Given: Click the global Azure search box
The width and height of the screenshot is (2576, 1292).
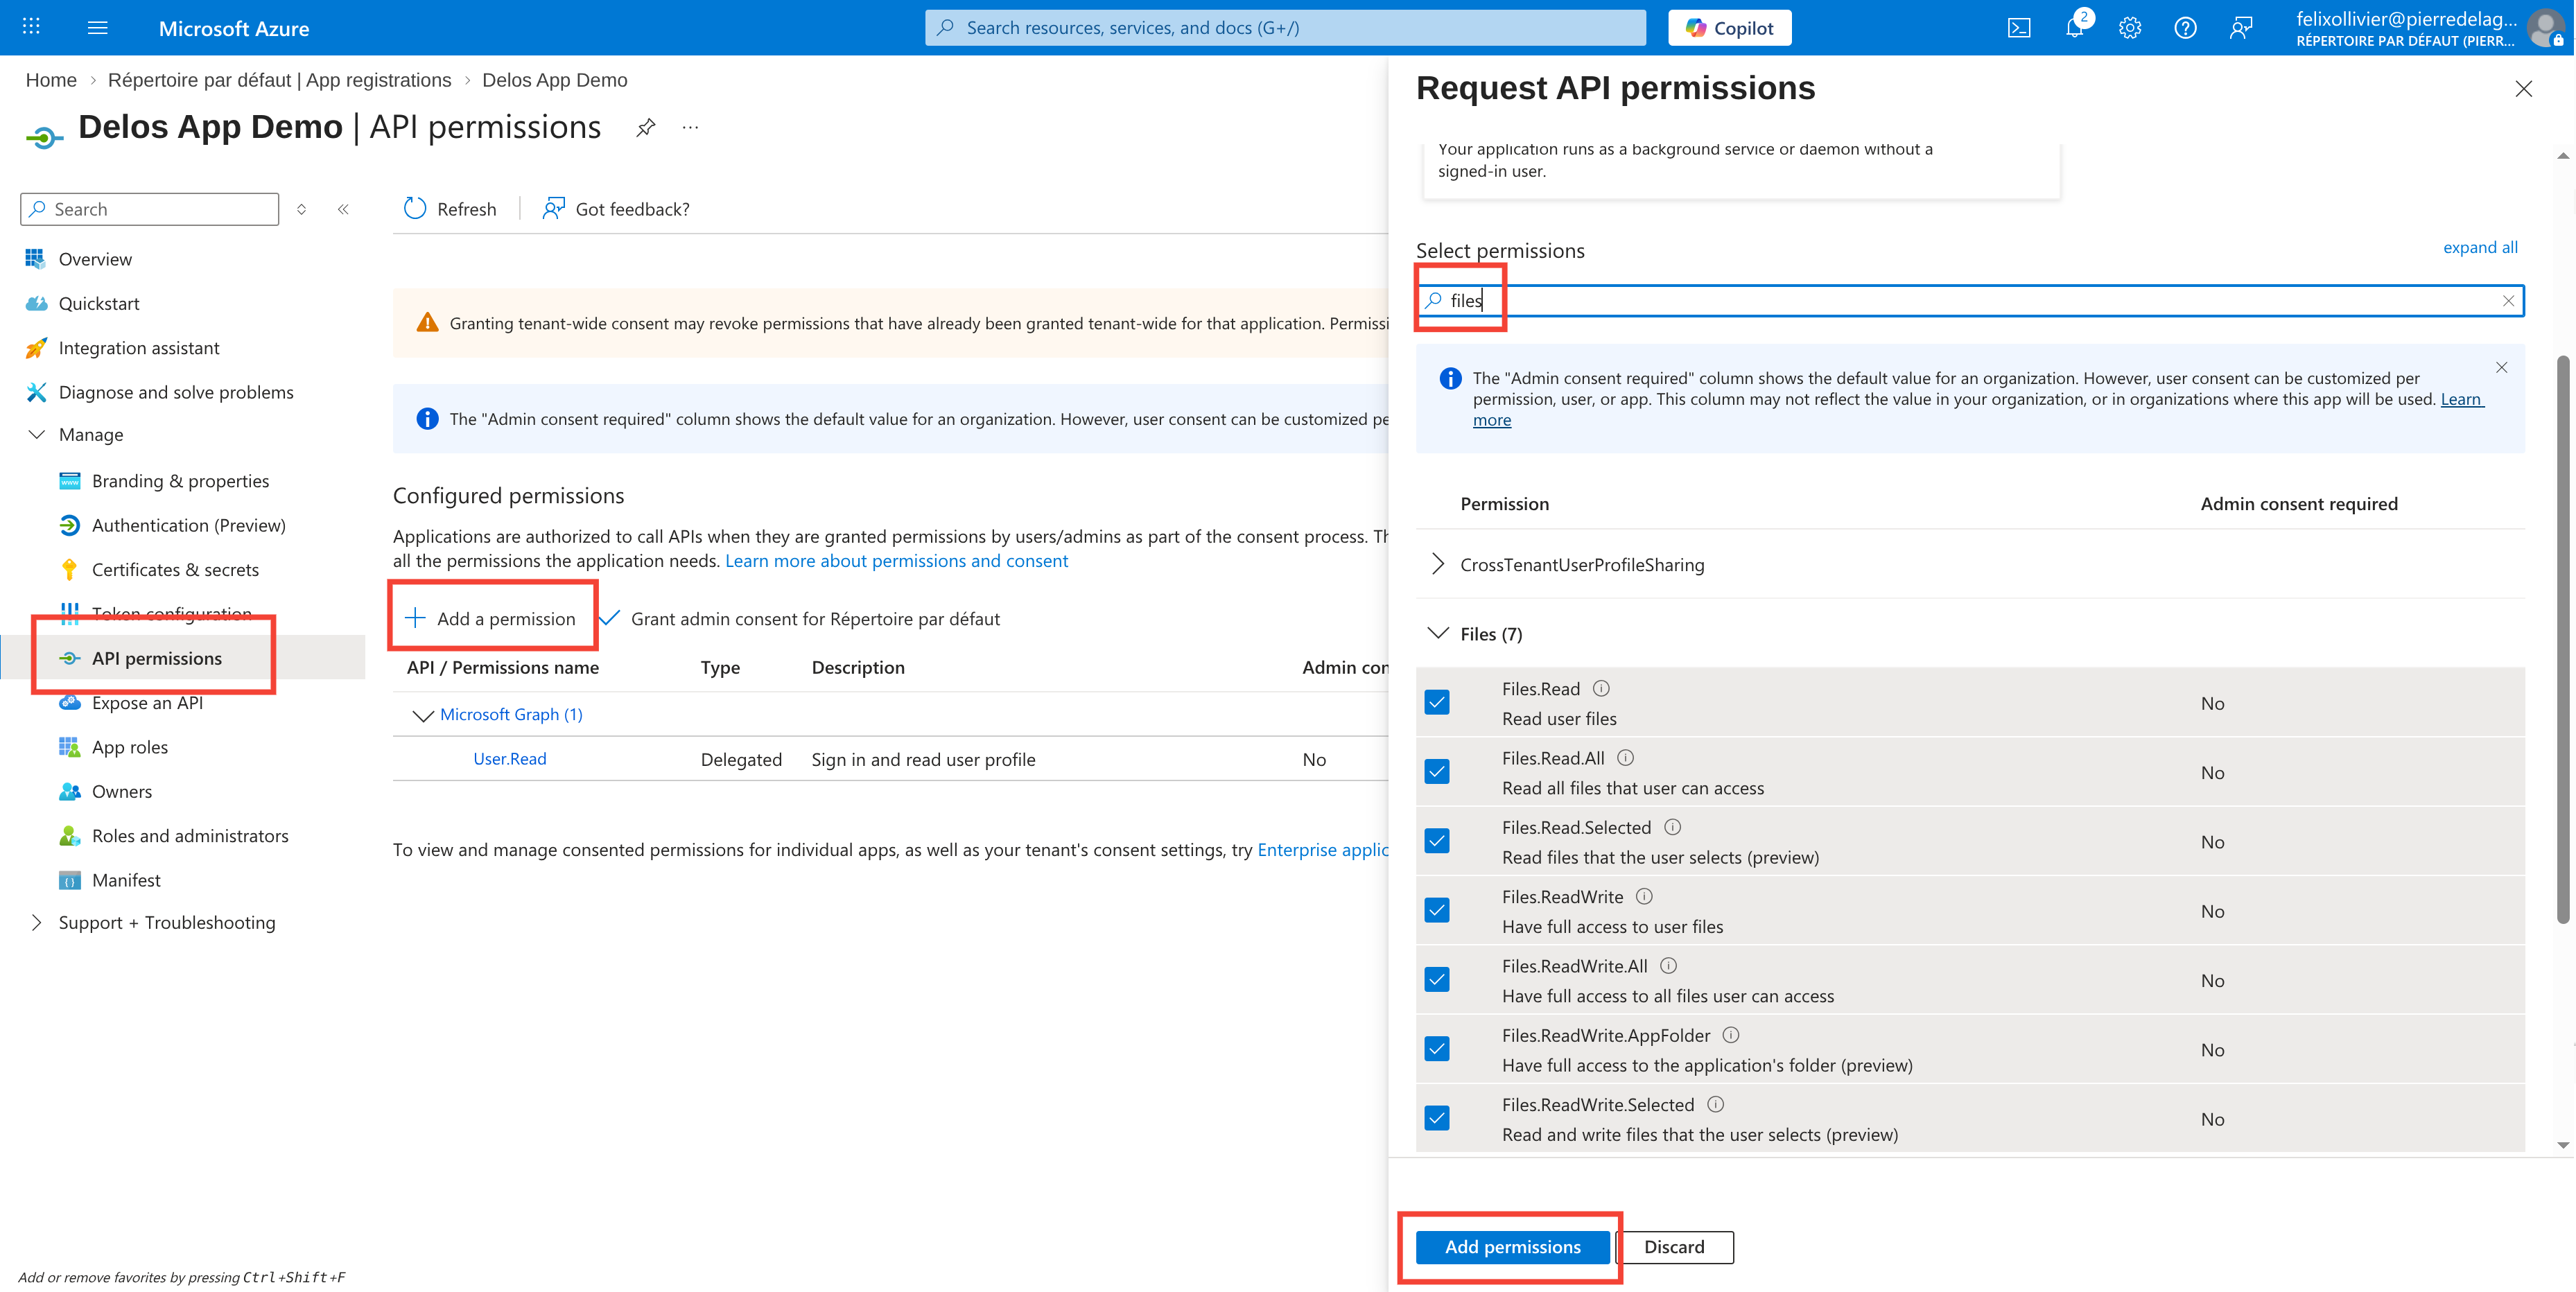Looking at the screenshot, I should click(x=1285, y=28).
